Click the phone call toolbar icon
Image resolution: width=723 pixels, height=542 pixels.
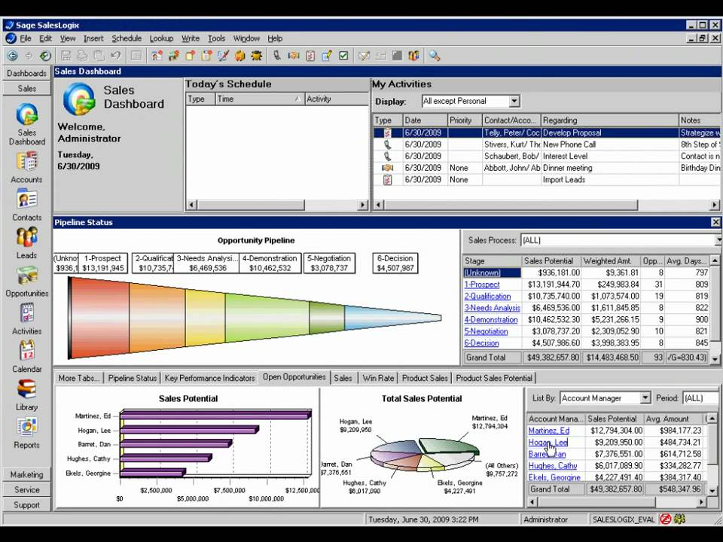276,56
